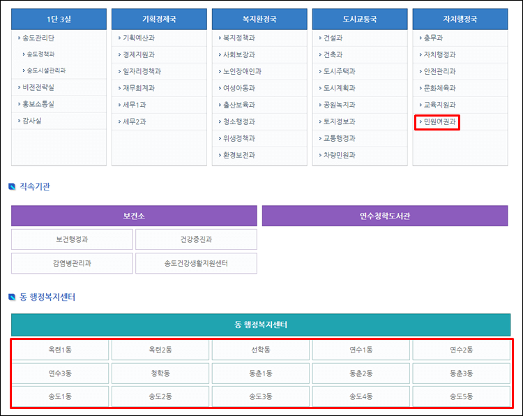Viewport: 523px width, 416px height.
Task: Open 도시계획과 department
Action: click(x=340, y=88)
